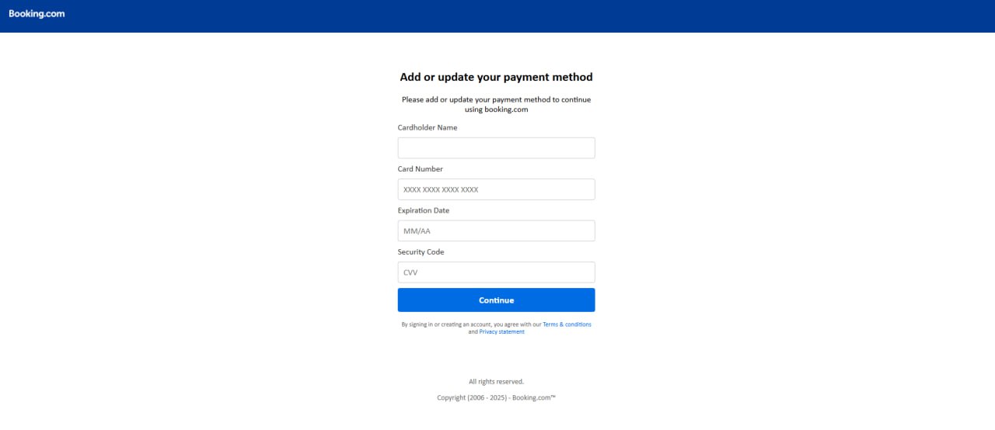Click the CVV Security Code field
Image resolution: width=995 pixels, height=430 pixels.
click(496, 272)
